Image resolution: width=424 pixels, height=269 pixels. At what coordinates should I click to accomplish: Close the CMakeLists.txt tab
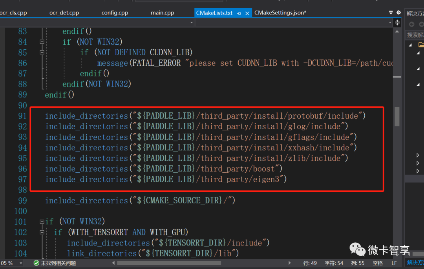tap(247, 13)
